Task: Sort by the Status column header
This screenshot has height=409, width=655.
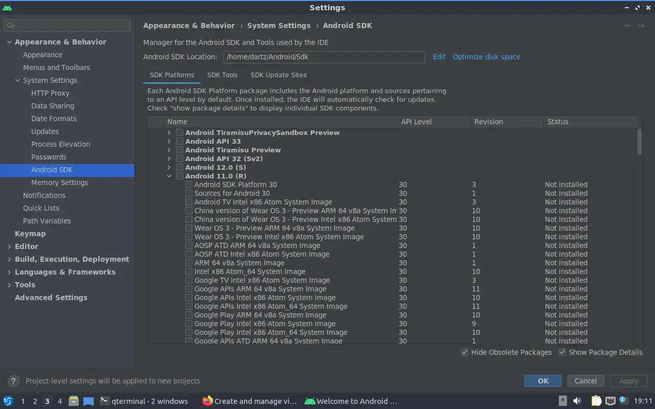Action: pyautogui.click(x=589, y=122)
